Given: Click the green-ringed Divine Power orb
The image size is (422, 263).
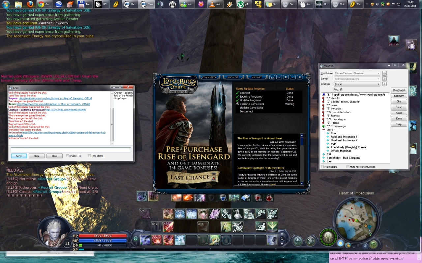Looking at the screenshot, I should (328, 237).
